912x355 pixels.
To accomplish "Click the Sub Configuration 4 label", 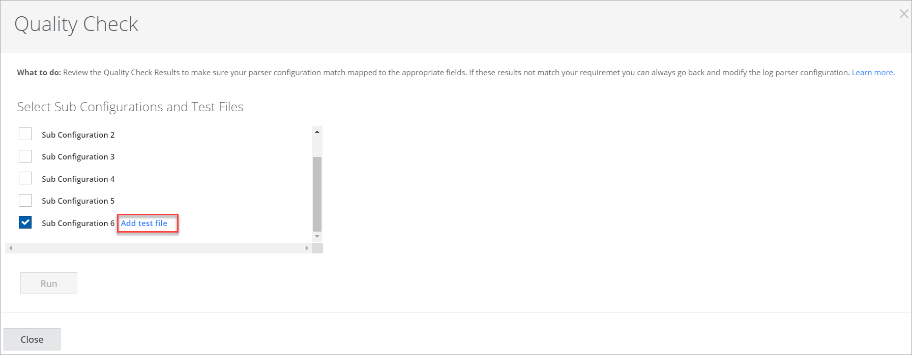I will 78,179.
